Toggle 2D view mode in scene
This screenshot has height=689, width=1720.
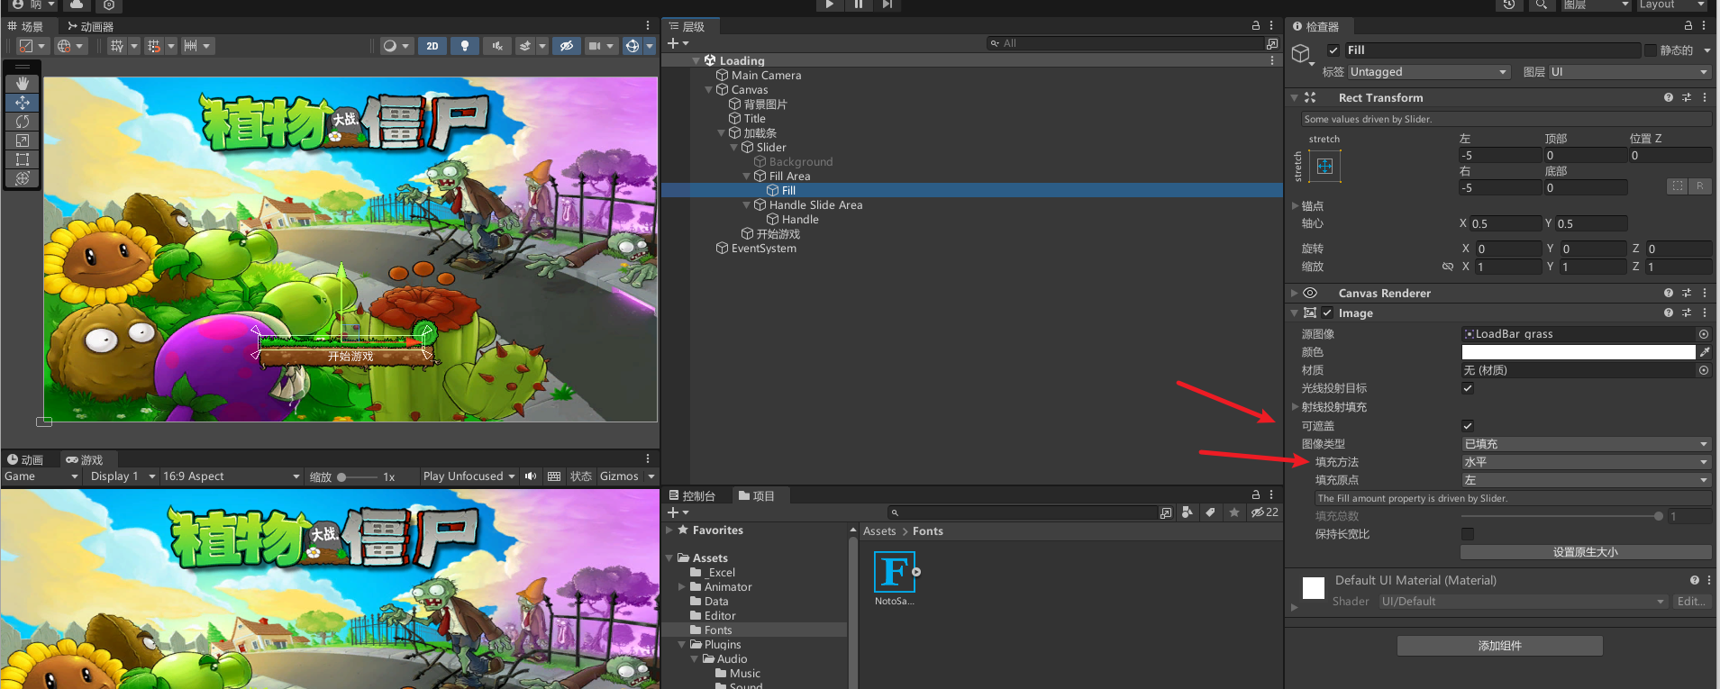[x=432, y=46]
